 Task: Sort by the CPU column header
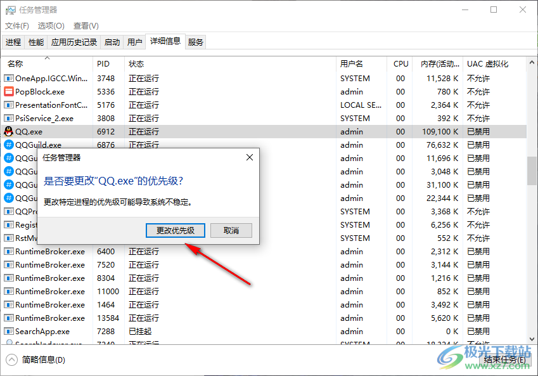[400, 64]
